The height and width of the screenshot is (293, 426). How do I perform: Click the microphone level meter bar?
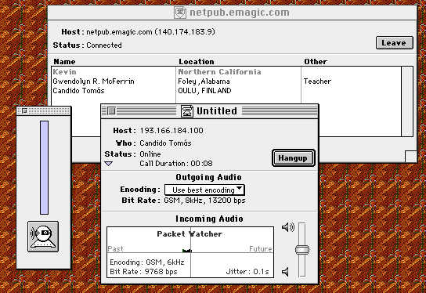point(45,168)
